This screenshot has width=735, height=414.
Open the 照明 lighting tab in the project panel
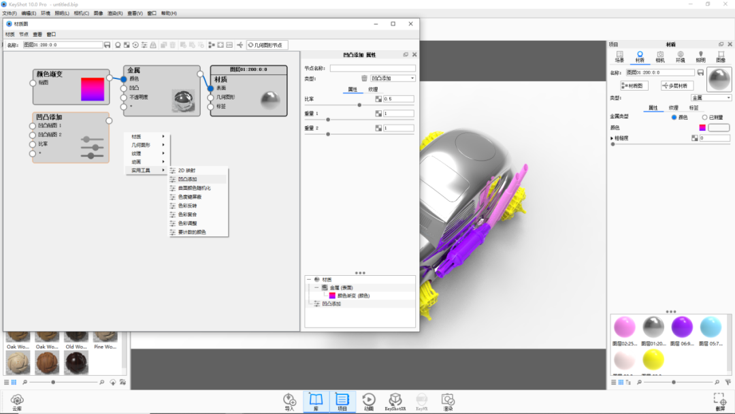(700, 57)
